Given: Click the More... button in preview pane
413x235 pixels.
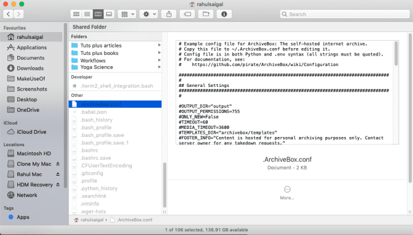Looking at the screenshot, I should 287,193.
